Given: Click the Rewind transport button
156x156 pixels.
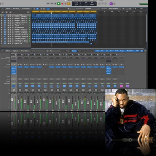Looking at the screenshot, I should (48, 4).
